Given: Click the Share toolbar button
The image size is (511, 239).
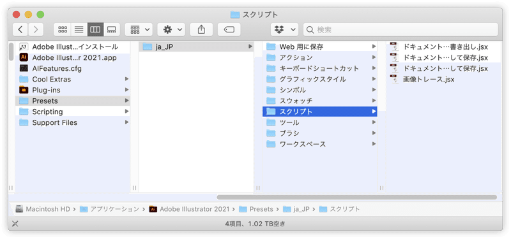Looking at the screenshot, I should click(201, 29).
